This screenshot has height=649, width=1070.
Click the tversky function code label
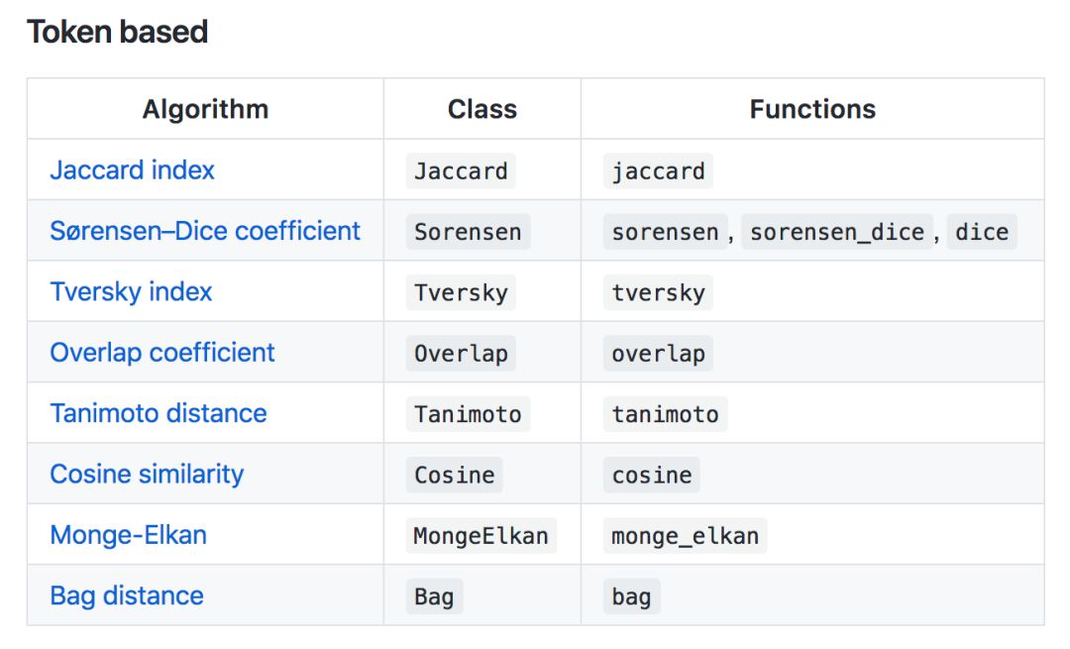point(658,292)
